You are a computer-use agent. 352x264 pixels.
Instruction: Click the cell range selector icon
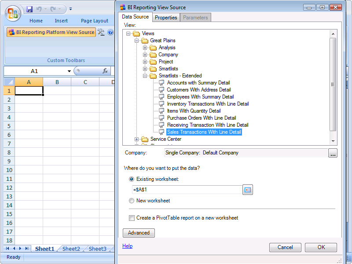point(248,190)
